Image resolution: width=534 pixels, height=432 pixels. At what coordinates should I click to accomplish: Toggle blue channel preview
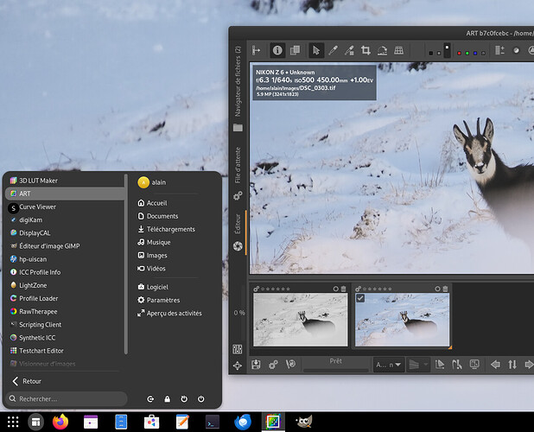(474, 53)
